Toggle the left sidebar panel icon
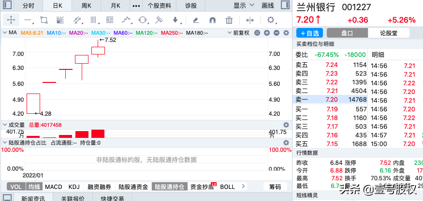 click(8, 5)
